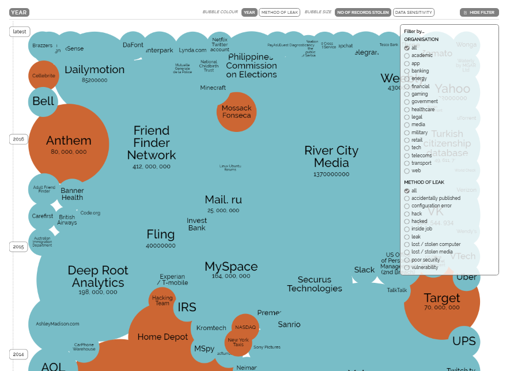Click the grey YEAR heading button

[19, 12]
